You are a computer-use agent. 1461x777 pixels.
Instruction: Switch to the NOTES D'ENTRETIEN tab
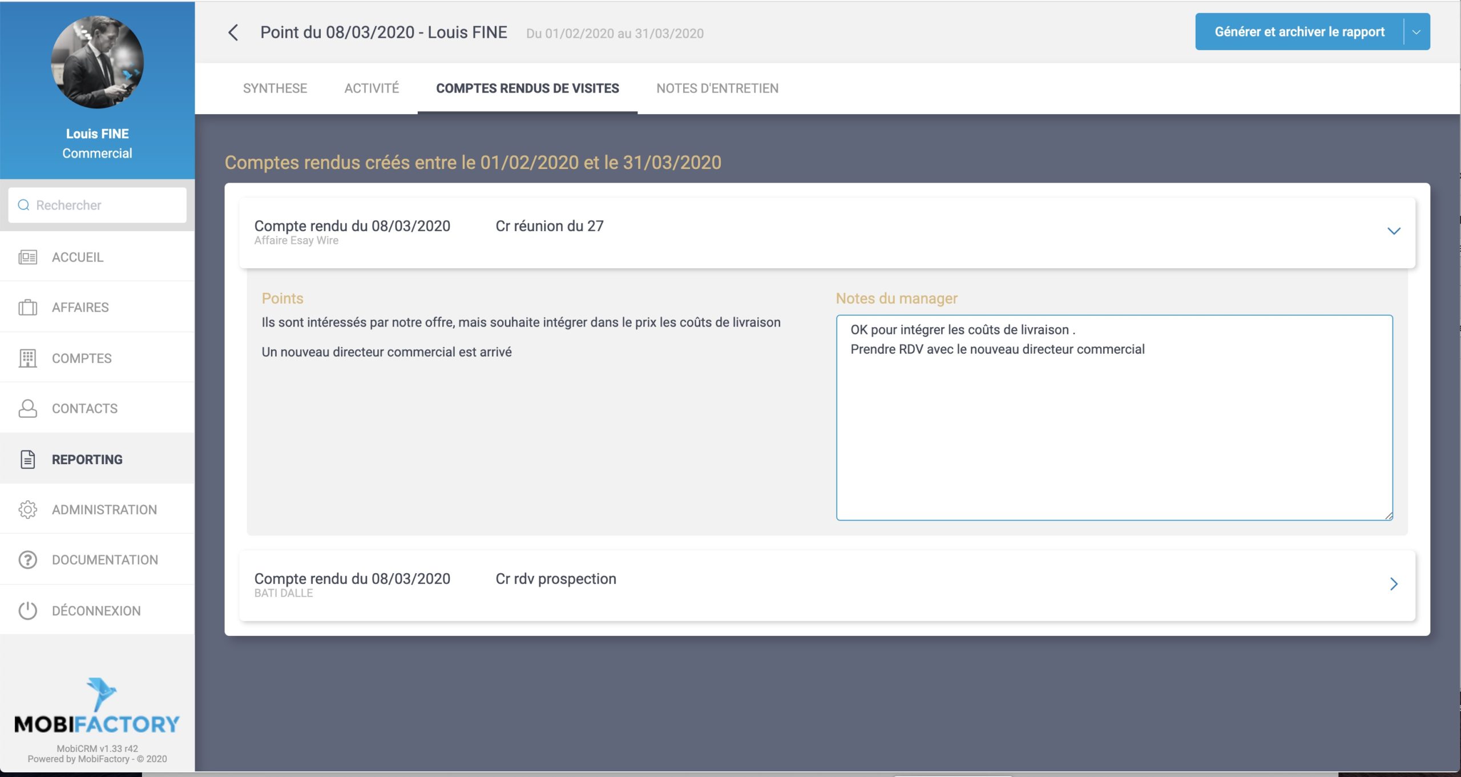pyautogui.click(x=718, y=88)
